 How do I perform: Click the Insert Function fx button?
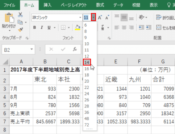(x=75, y=49)
